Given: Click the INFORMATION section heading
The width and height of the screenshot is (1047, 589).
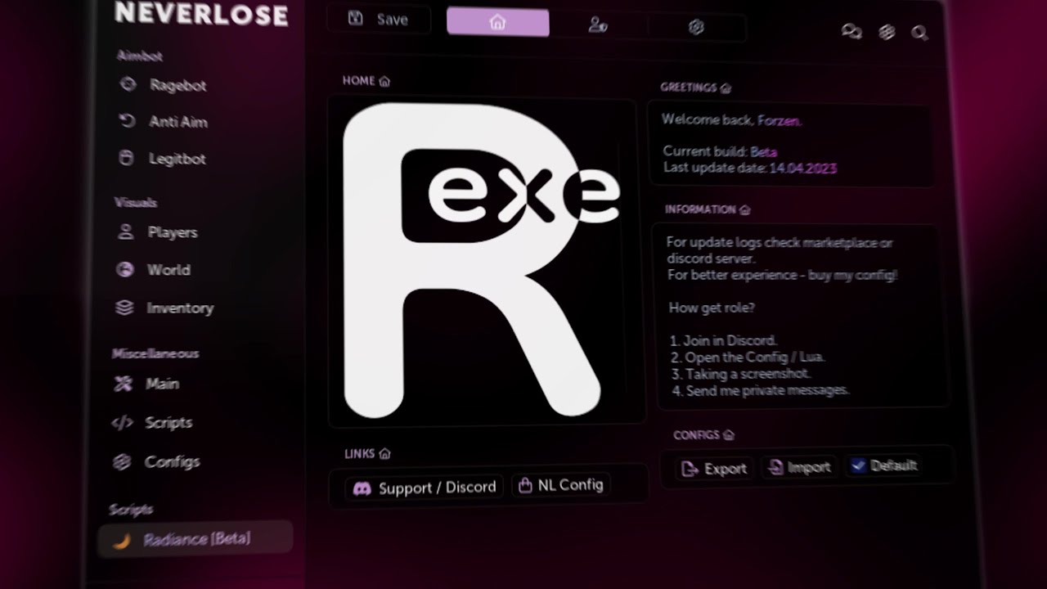Looking at the screenshot, I should coord(707,209).
